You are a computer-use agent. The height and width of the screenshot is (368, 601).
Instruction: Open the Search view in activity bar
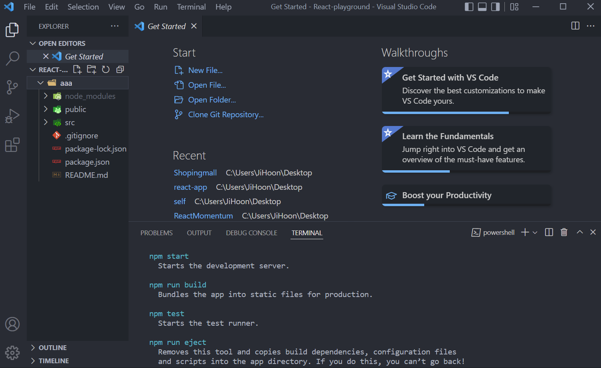pyautogui.click(x=12, y=58)
